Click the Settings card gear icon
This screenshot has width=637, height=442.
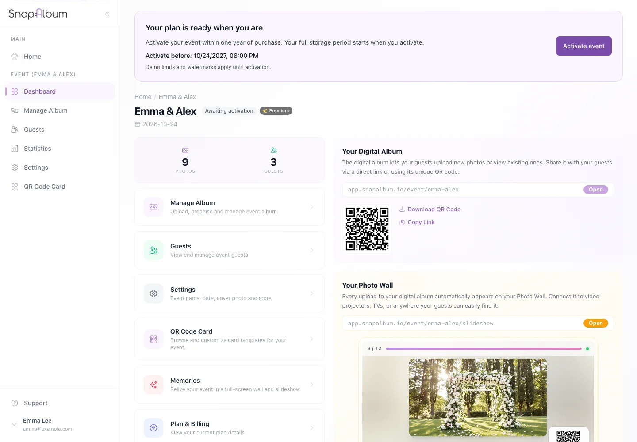coord(153,293)
